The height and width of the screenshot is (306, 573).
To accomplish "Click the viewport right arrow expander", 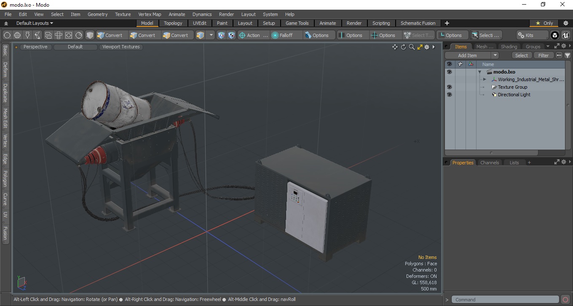I will [x=434, y=47].
